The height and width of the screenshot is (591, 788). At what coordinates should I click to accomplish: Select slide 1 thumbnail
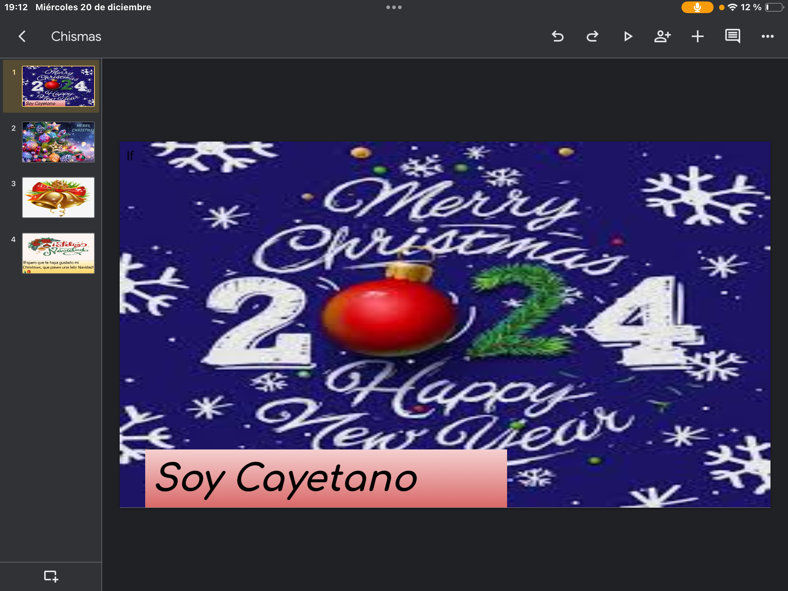[x=58, y=86]
